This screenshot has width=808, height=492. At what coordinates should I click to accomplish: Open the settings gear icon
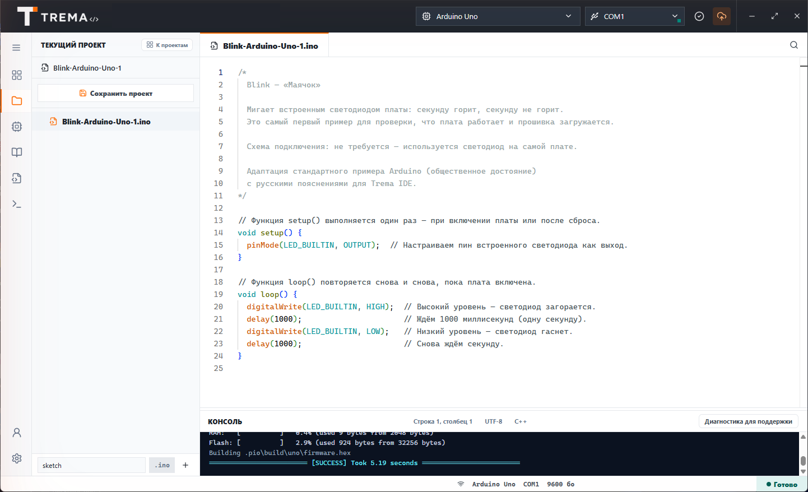(17, 458)
